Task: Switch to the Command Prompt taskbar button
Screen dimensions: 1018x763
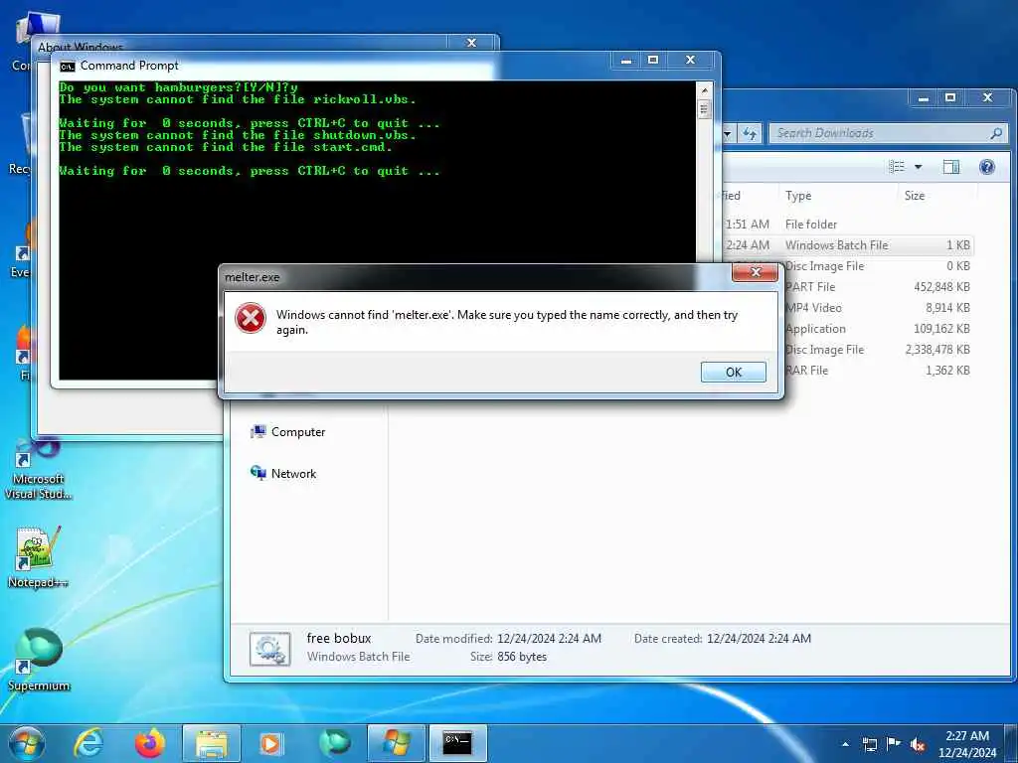Action: click(458, 743)
